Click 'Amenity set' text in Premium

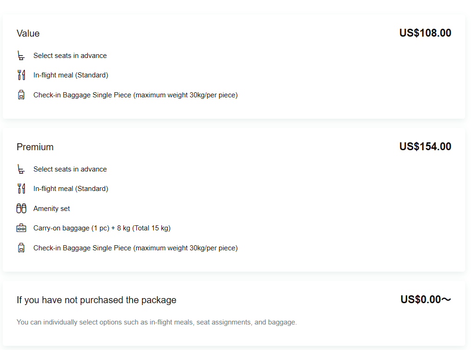point(51,209)
